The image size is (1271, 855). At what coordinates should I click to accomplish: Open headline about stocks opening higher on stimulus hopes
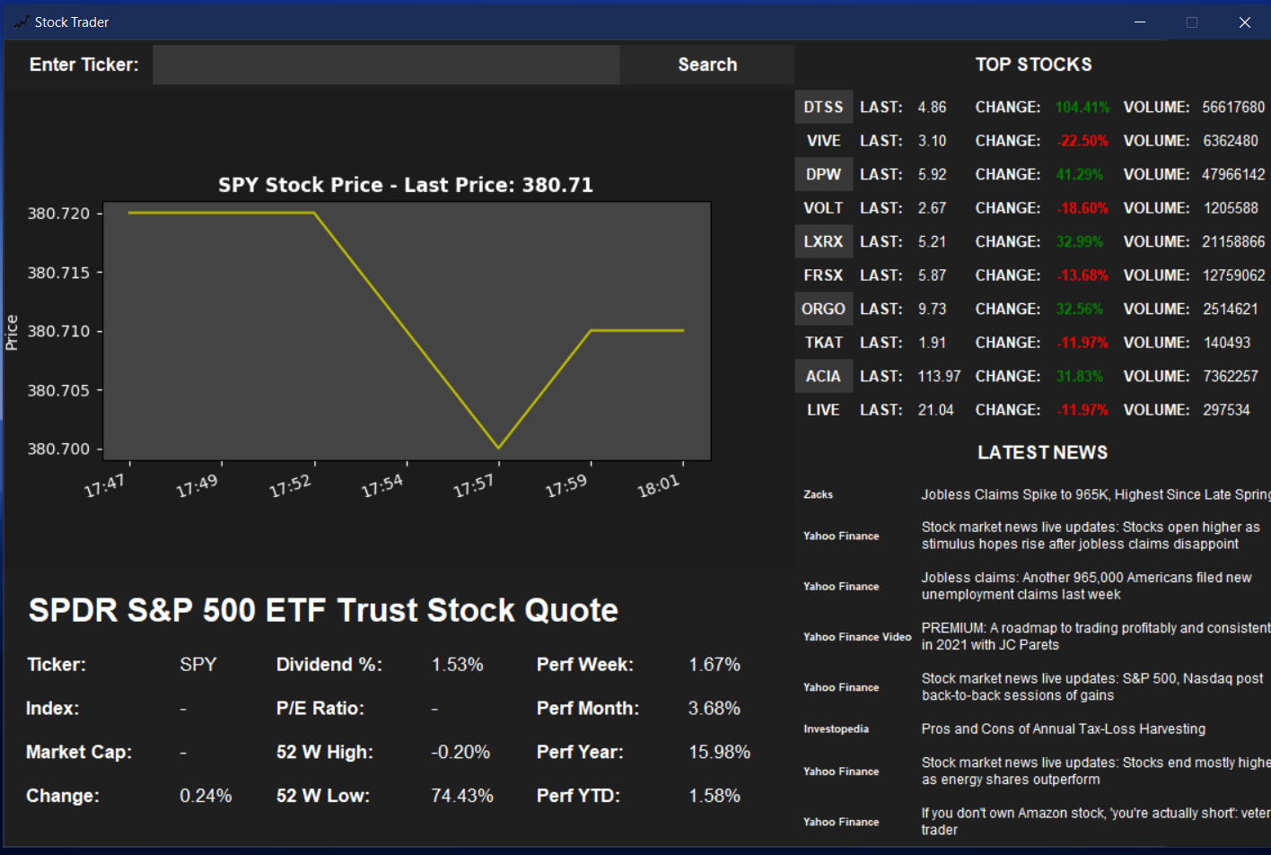[1091, 536]
